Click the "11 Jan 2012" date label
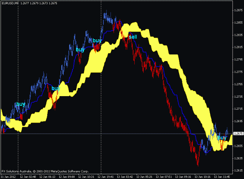244x179 pixels. tap(8, 177)
